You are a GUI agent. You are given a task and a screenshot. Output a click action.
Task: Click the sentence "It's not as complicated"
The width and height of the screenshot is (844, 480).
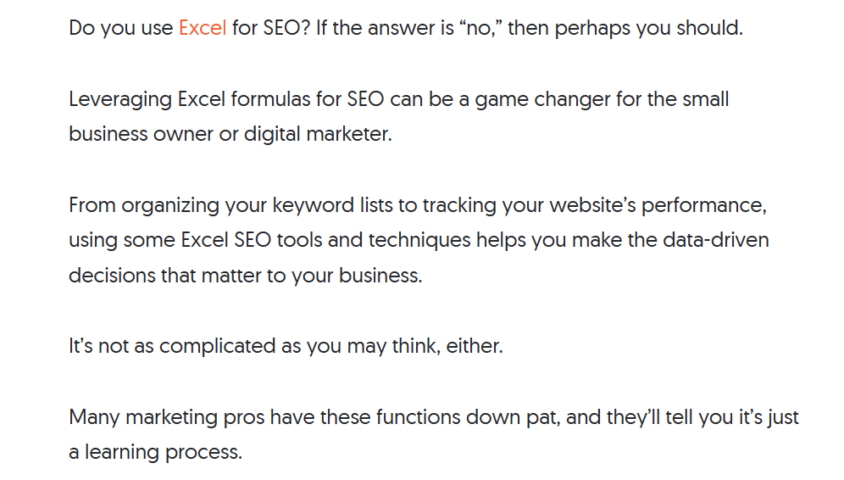172,346
